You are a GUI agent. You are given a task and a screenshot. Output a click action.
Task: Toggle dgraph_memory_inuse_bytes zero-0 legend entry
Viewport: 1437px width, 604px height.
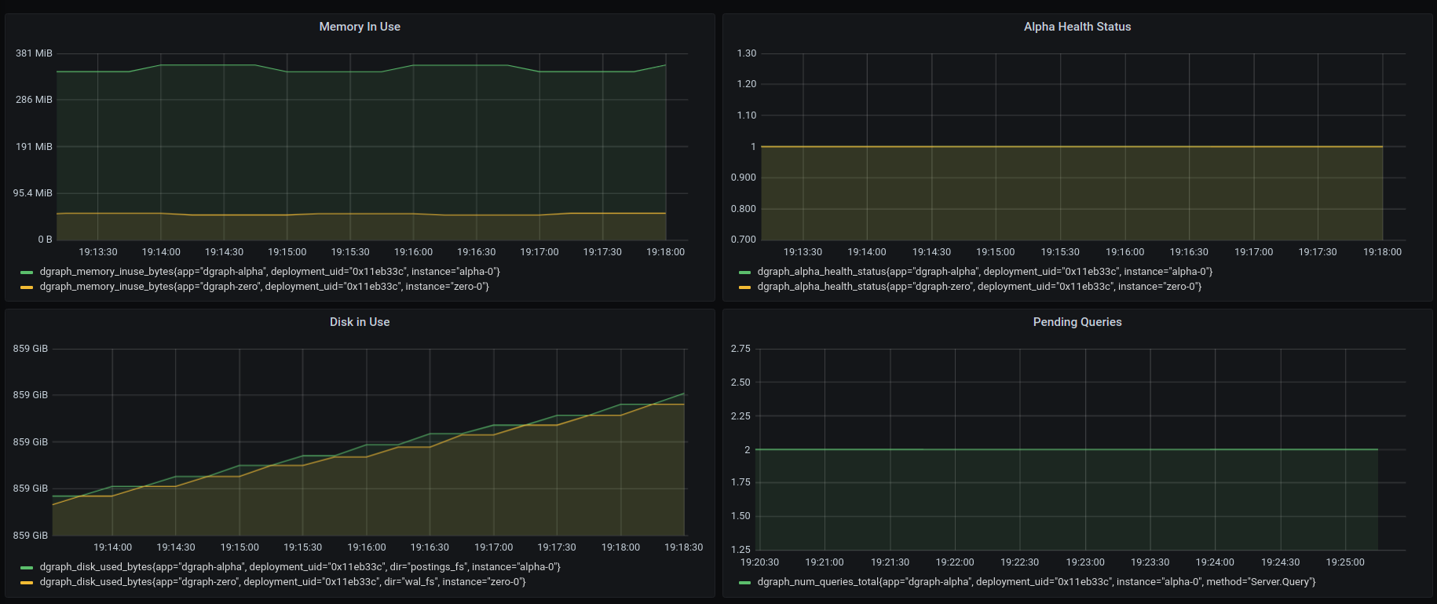[265, 287]
